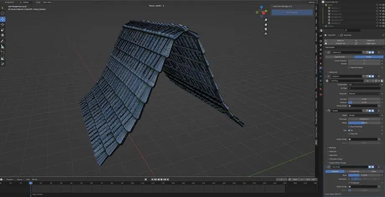Open the Playback menu in timeline
This screenshot has width=385, height=197.
tap(10, 179)
